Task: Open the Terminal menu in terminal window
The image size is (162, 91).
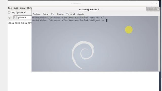Action: tap(71, 14)
